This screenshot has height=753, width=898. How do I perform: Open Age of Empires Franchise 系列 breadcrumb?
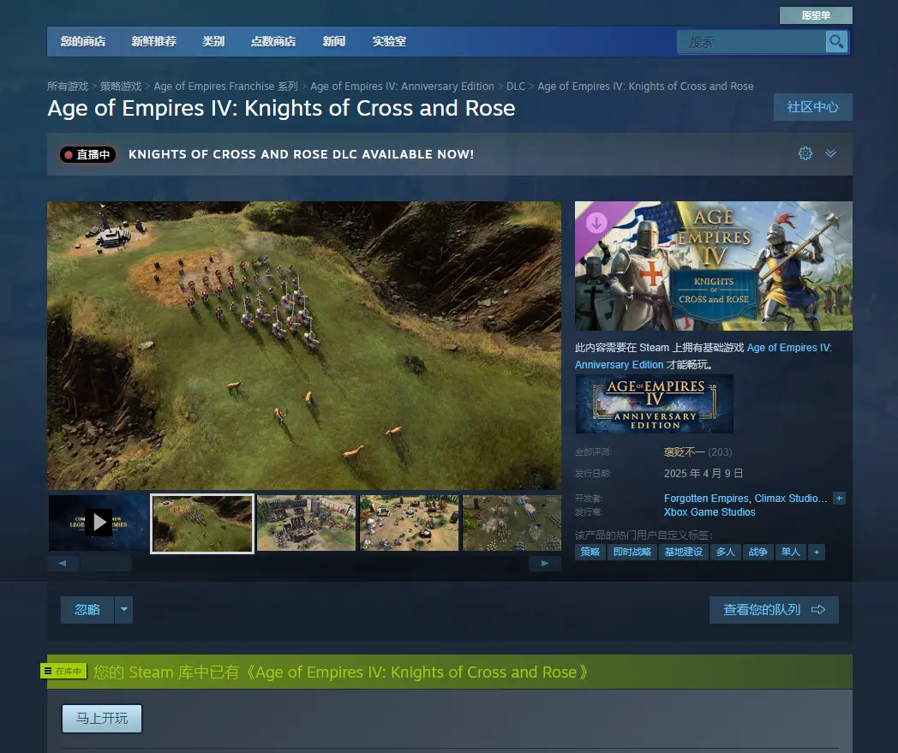click(225, 87)
